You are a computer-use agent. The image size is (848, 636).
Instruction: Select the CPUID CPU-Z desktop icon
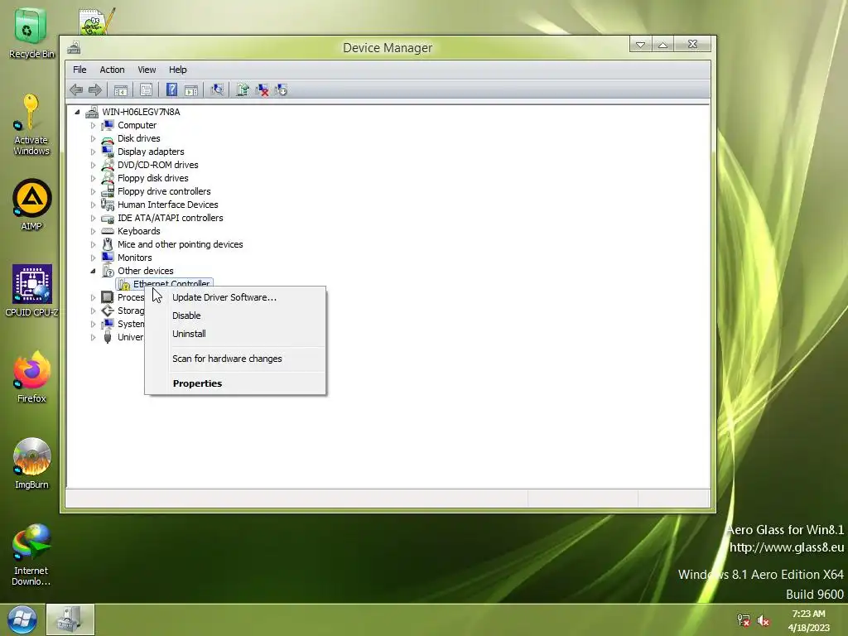tap(31, 291)
